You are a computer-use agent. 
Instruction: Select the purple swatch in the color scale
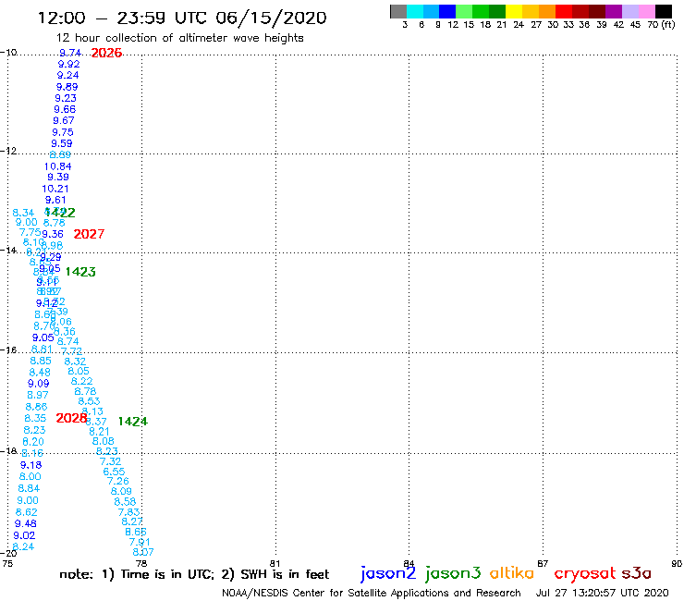(614, 11)
